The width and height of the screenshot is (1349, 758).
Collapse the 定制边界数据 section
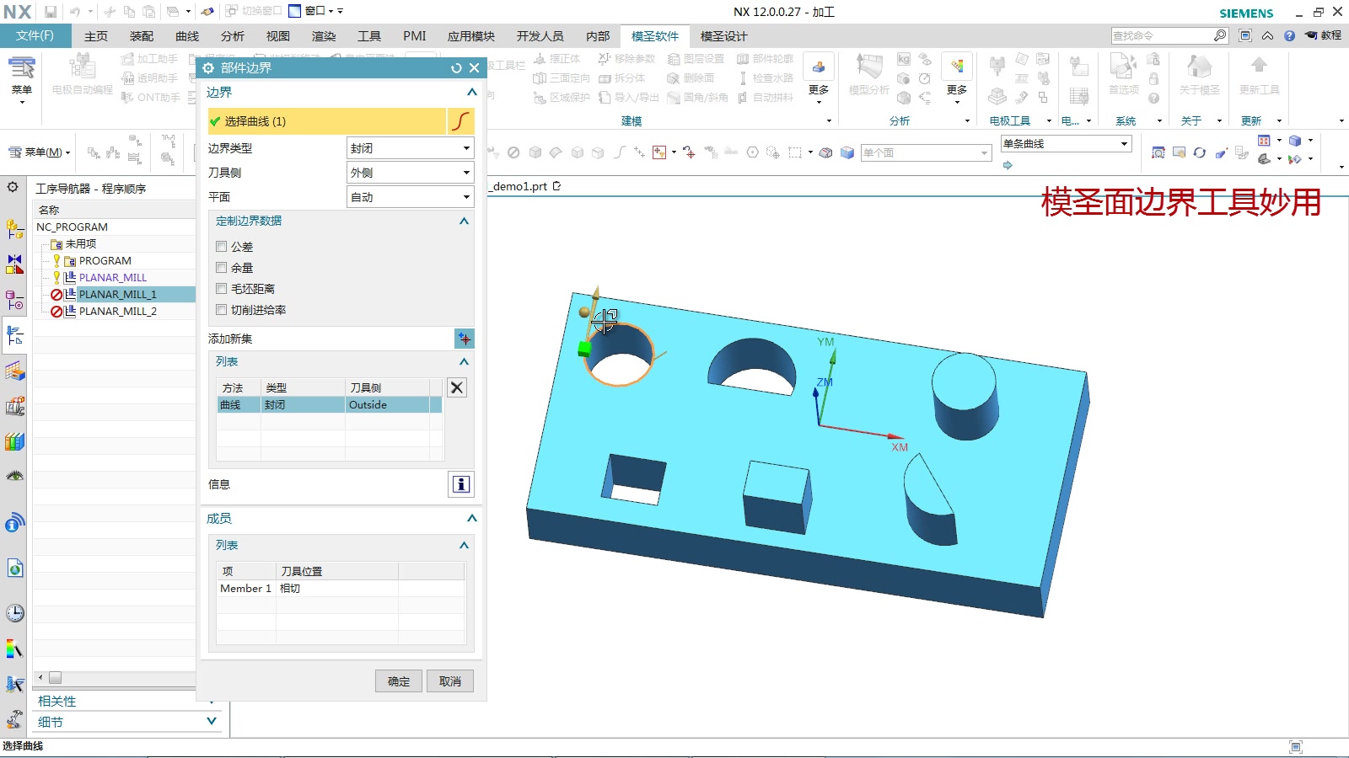[x=464, y=221]
